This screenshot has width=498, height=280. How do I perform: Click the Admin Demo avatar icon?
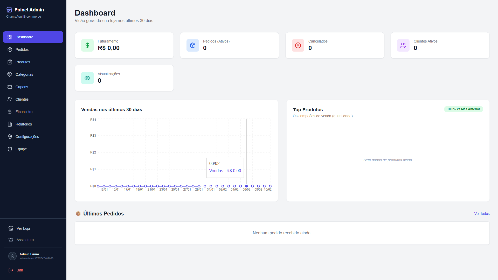12,256
